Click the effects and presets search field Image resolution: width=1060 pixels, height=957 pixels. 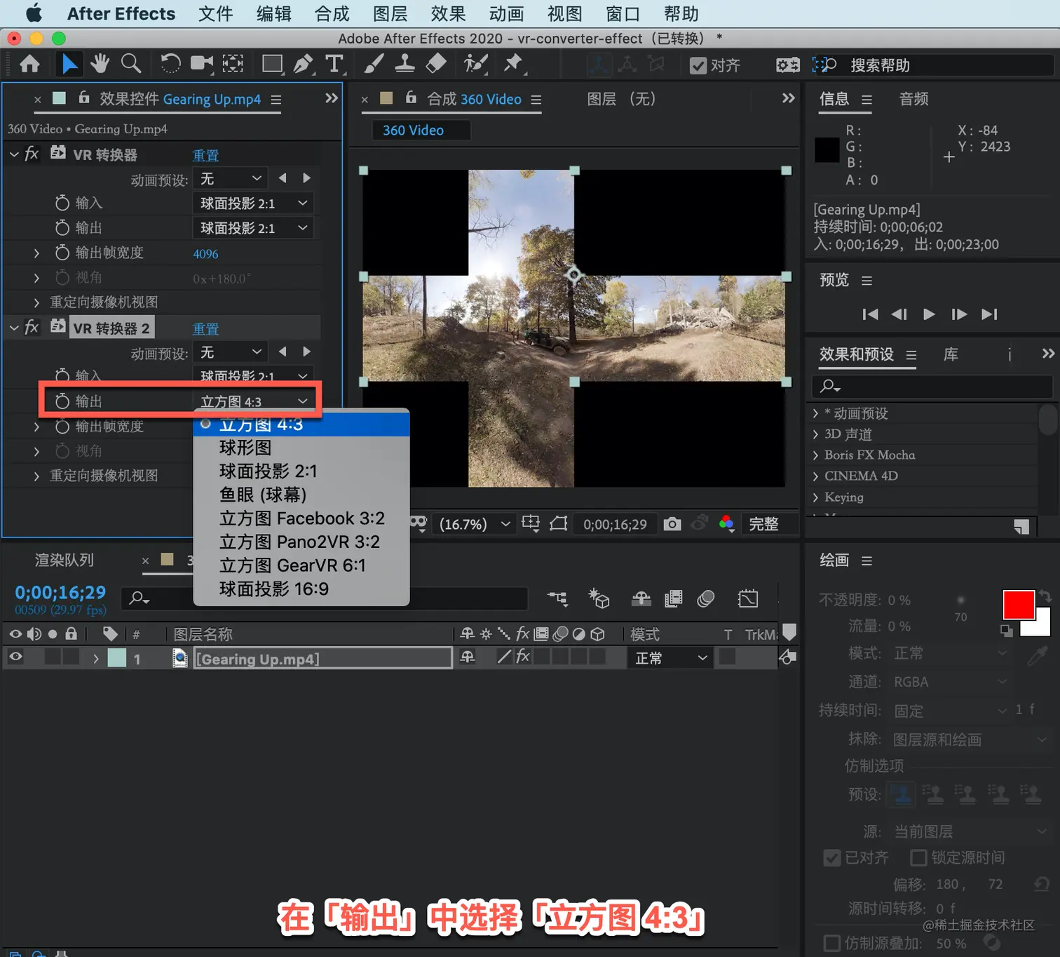[932, 386]
